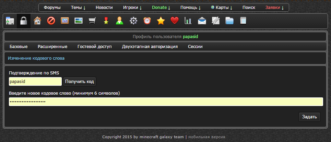Expand the Темы dropdown menu

click(x=78, y=8)
